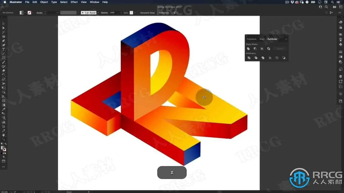Open the Layers panel icon in right dock
Viewport: 344px width, 193px height.
[x=341, y=76]
